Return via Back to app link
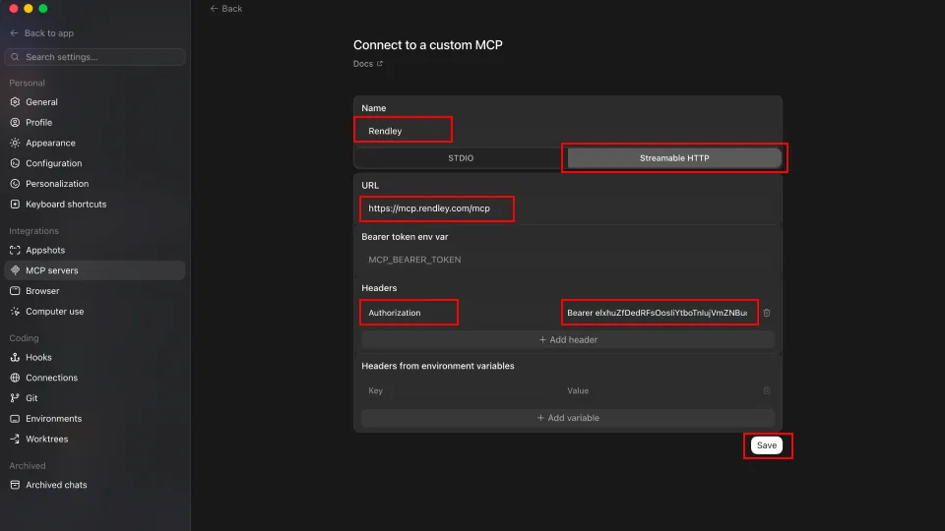Viewport: 945px width, 531px height. 42,33
